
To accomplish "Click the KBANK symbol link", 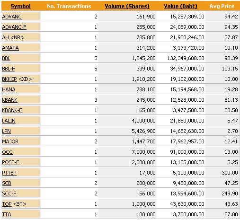I will [x=9, y=100].
